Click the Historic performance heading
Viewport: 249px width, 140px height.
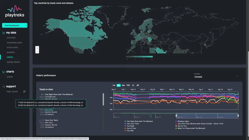[46, 75]
